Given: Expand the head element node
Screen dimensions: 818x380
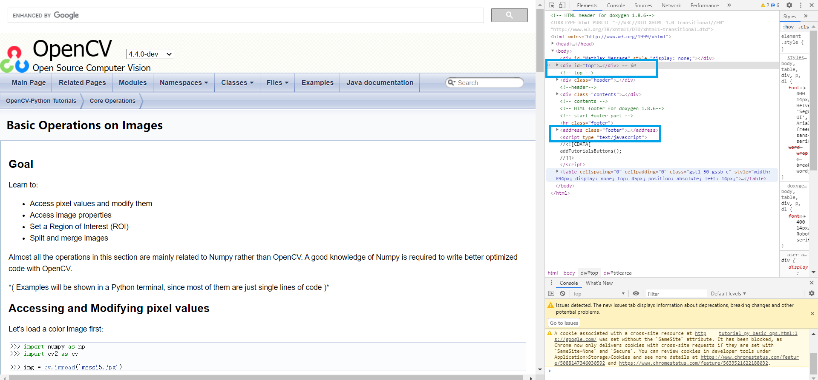Looking at the screenshot, I should (x=553, y=44).
